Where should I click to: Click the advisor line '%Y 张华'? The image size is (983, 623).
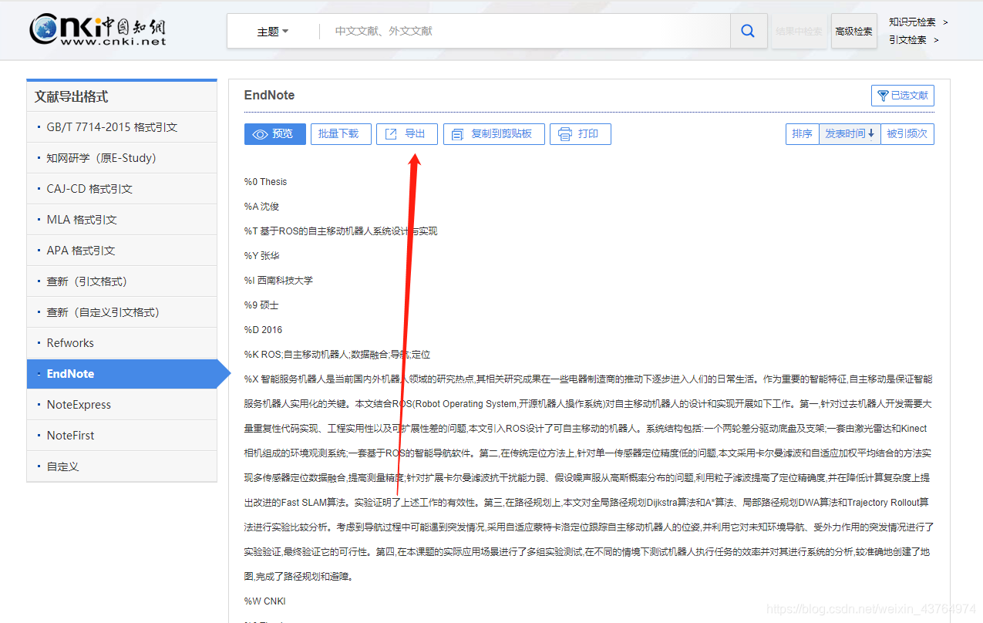tap(261, 256)
